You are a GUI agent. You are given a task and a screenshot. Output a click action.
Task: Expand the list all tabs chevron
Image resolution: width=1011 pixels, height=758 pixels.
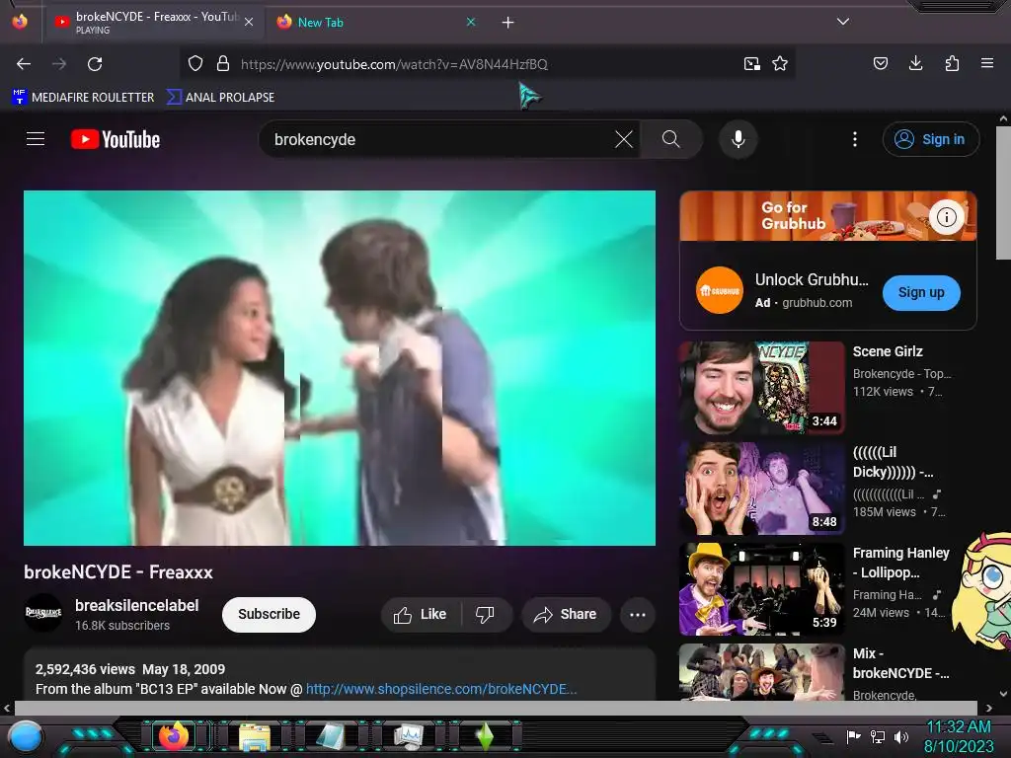point(843,22)
